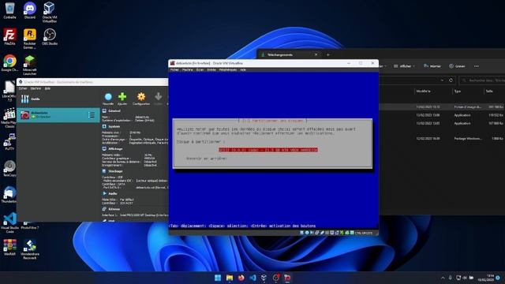The image size is (505, 284).
Task: Select the FileZilla desktop icon
Action: pyautogui.click(x=9, y=37)
